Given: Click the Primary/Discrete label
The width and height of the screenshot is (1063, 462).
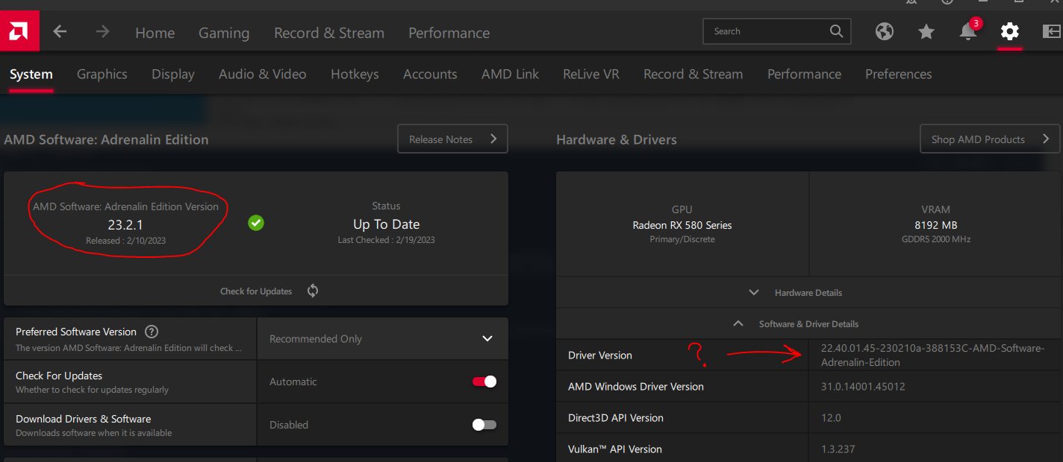Looking at the screenshot, I should [682, 239].
